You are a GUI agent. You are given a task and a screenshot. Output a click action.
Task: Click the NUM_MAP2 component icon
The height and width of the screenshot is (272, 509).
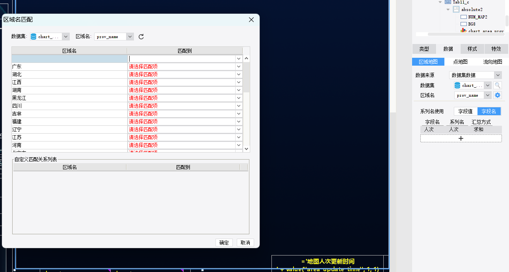pos(464,17)
